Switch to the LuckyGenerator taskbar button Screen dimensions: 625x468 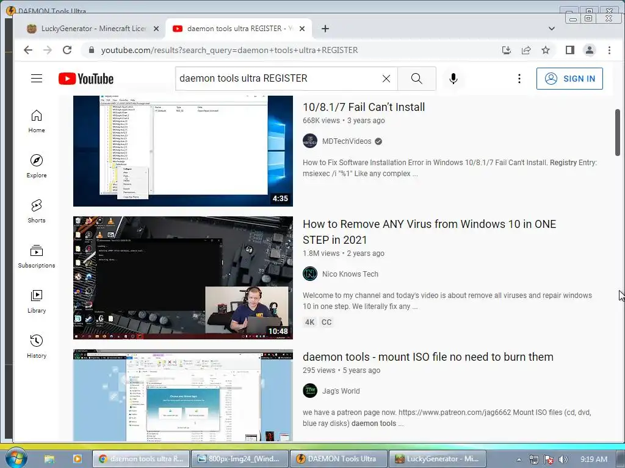pyautogui.click(x=437, y=459)
